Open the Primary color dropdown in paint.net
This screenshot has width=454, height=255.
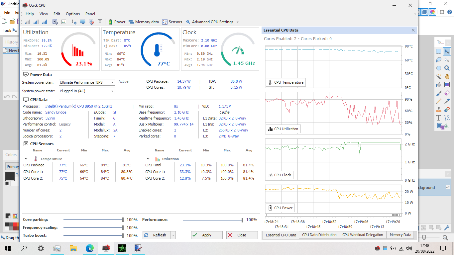[13, 167]
